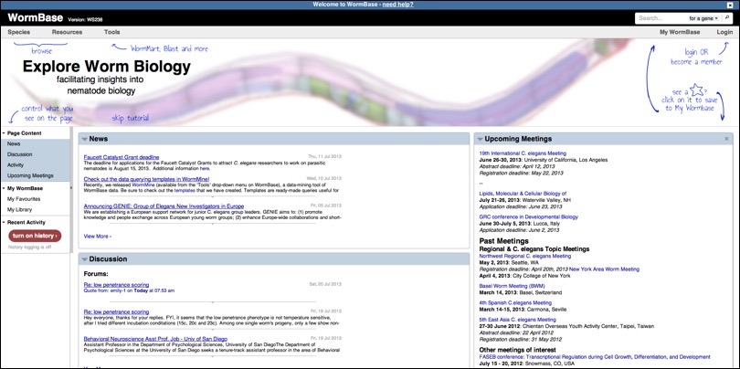Image resolution: width=740 pixels, height=369 pixels.
Task: Open the 'for a gene' search dropdown
Action: [x=705, y=18]
